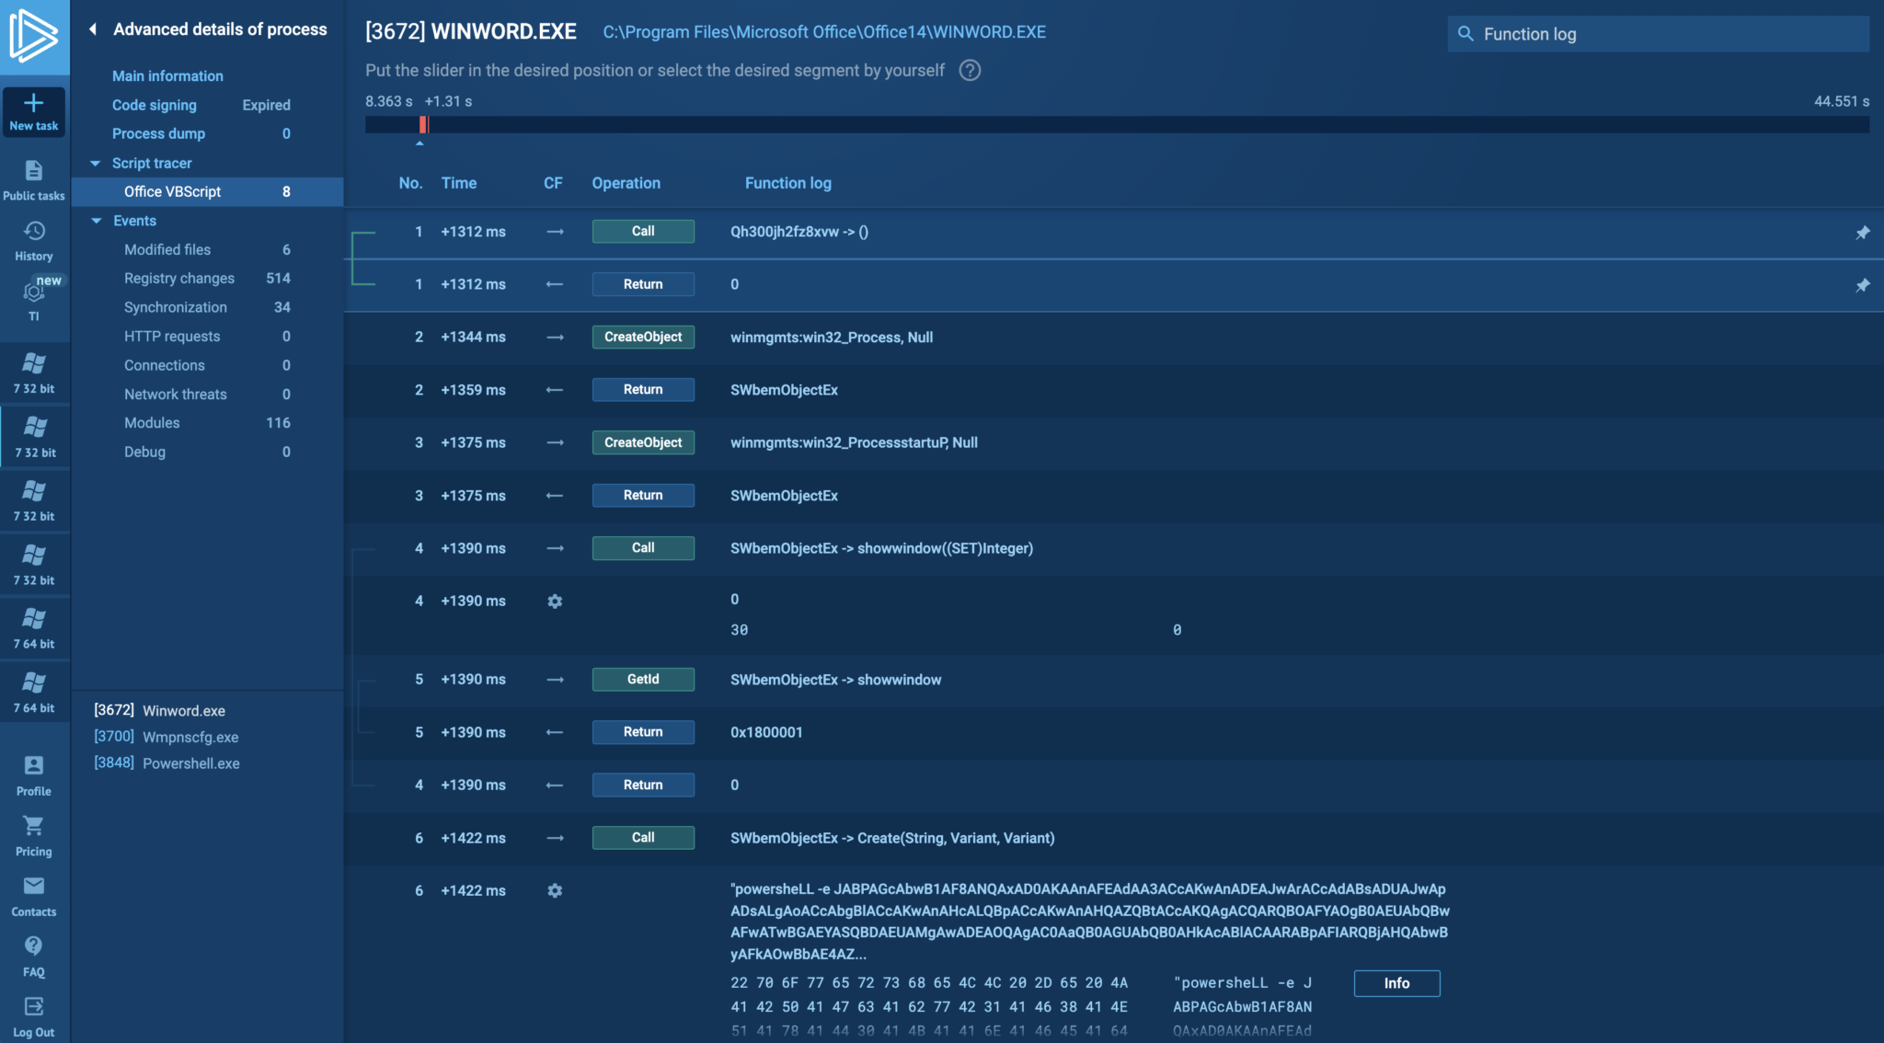Collapse the Events tree section
The height and width of the screenshot is (1043, 1884).
click(96, 221)
